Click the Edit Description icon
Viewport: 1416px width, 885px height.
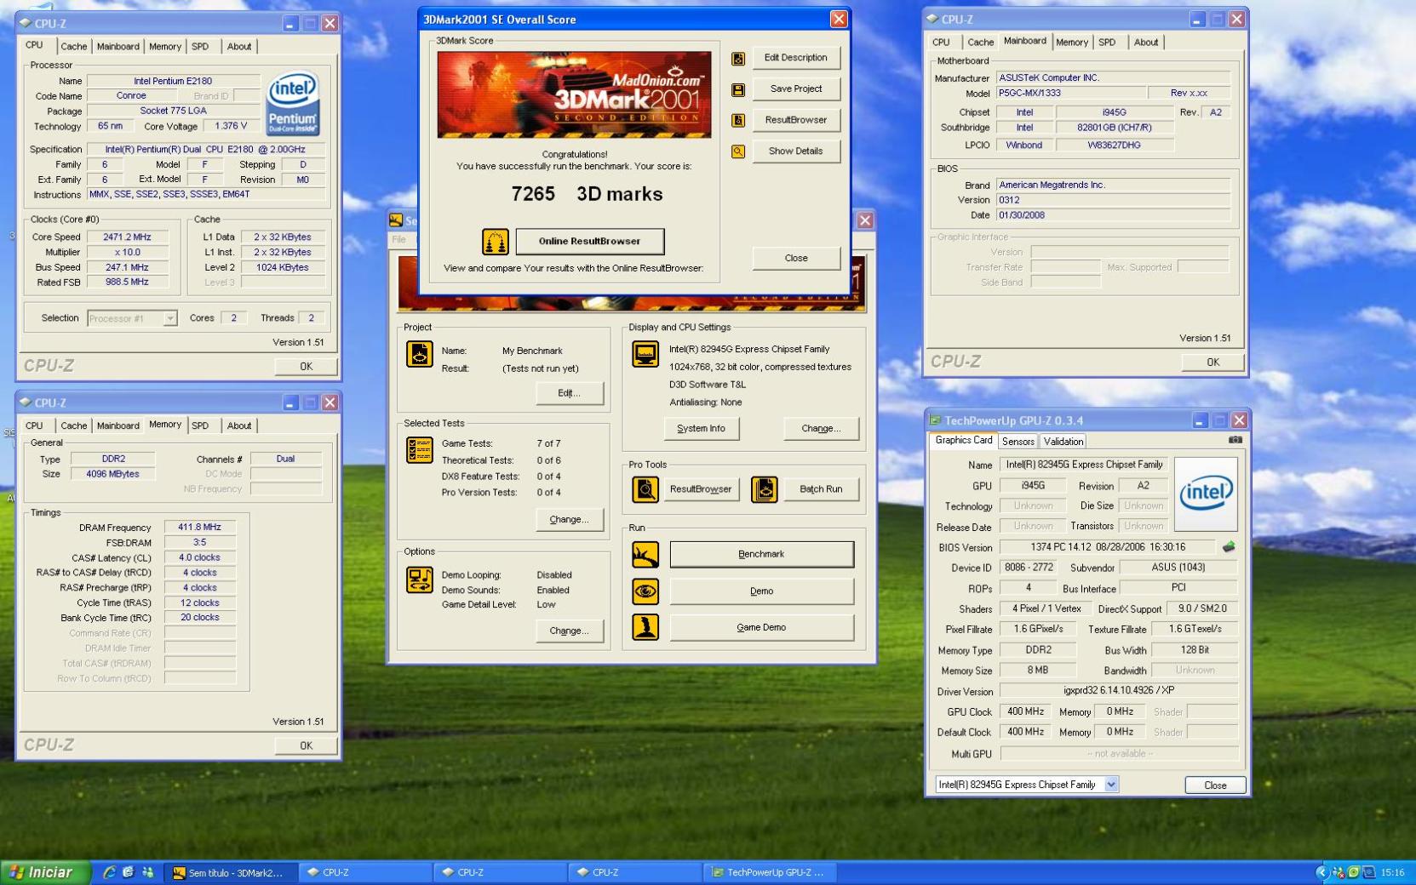click(x=738, y=59)
